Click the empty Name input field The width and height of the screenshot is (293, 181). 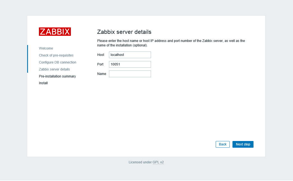[130, 74]
